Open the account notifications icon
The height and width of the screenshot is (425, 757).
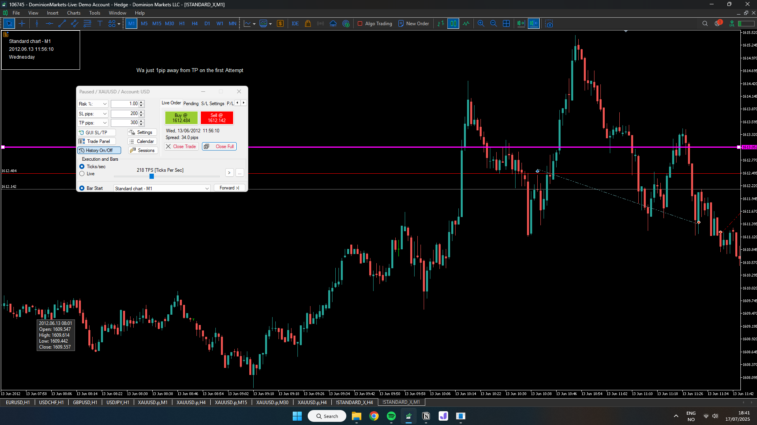pos(718,23)
